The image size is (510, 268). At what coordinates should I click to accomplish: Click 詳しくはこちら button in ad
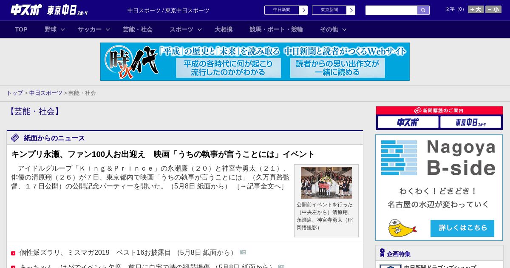[462, 228]
